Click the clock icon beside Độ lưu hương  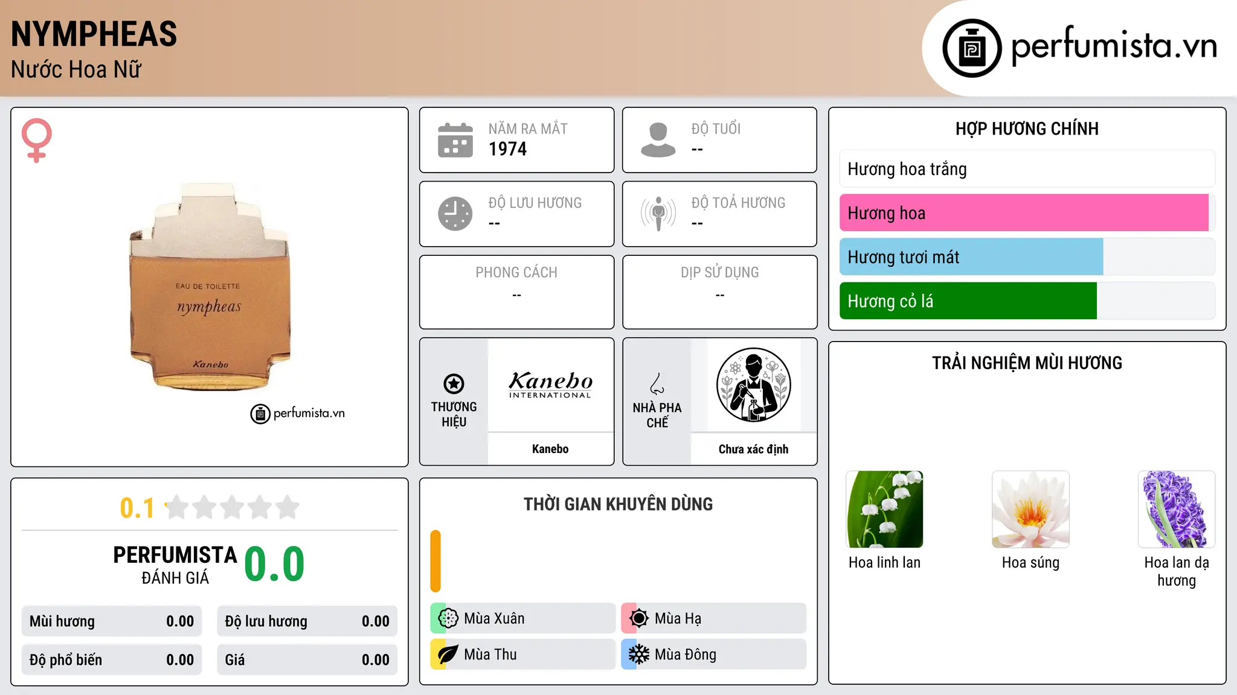[455, 214]
